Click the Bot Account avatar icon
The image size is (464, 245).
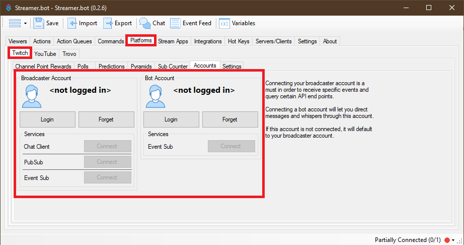(156, 96)
